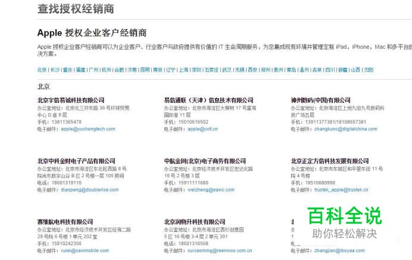This screenshot has height=260, width=412.
Task: Open the 长沙 city link
Action: [55, 70]
